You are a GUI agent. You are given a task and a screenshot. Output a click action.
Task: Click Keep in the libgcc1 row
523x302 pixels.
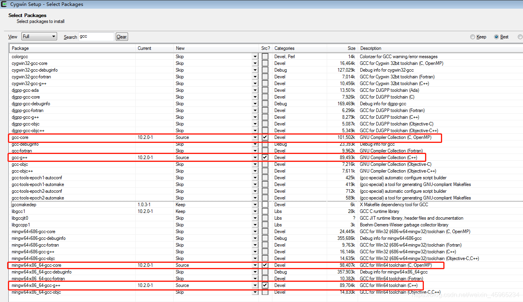(x=180, y=211)
